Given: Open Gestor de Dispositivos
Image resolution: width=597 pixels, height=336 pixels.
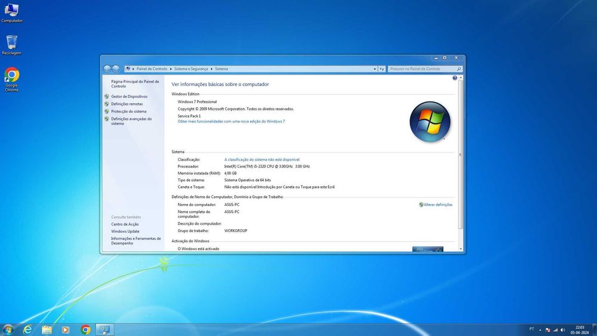Looking at the screenshot, I should 130,97.
